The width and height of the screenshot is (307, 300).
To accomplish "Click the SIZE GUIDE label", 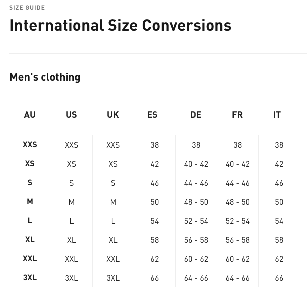I will tap(27, 8).
